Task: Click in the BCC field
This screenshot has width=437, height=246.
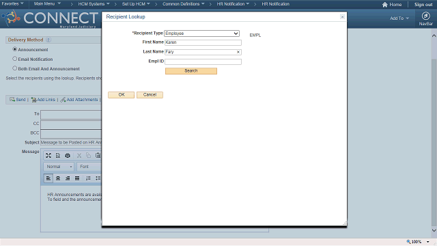Action: tap(71, 134)
